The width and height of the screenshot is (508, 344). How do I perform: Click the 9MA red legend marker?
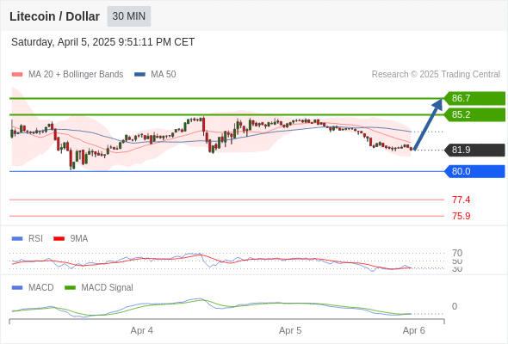click(59, 239)
